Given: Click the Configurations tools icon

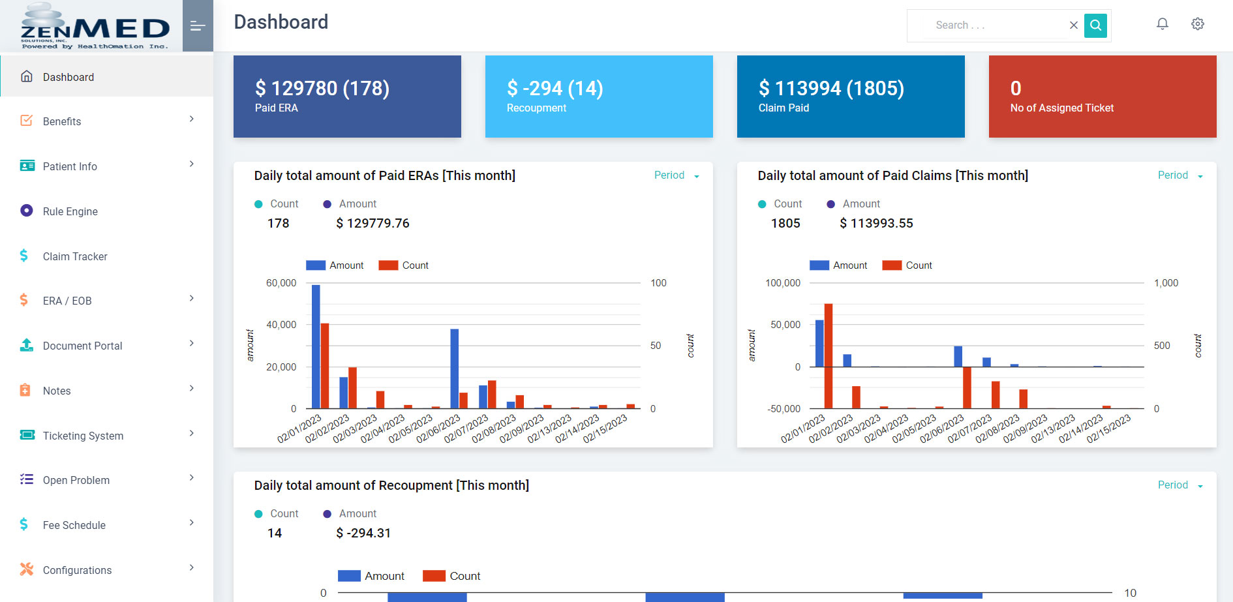Looking at the screenshot, I should pyautogui.click(x=27, y=569).
